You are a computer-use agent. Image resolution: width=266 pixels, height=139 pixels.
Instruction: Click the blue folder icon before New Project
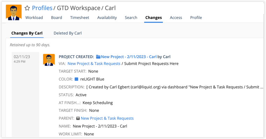98,57
